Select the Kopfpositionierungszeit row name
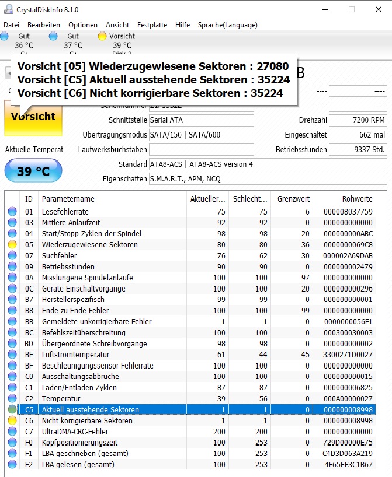 tap(79, 443)
